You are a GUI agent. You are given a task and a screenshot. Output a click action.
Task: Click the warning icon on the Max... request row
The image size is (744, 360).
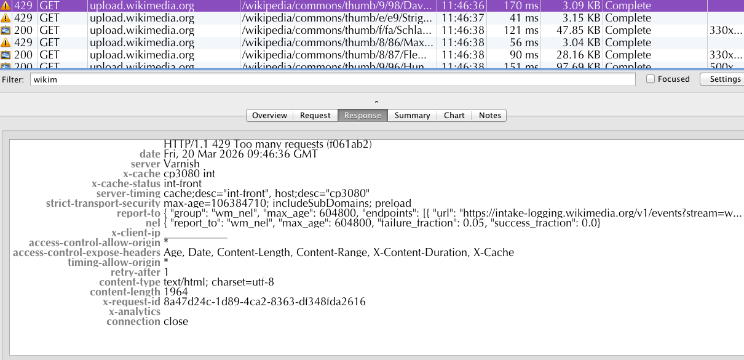[6, 42]
